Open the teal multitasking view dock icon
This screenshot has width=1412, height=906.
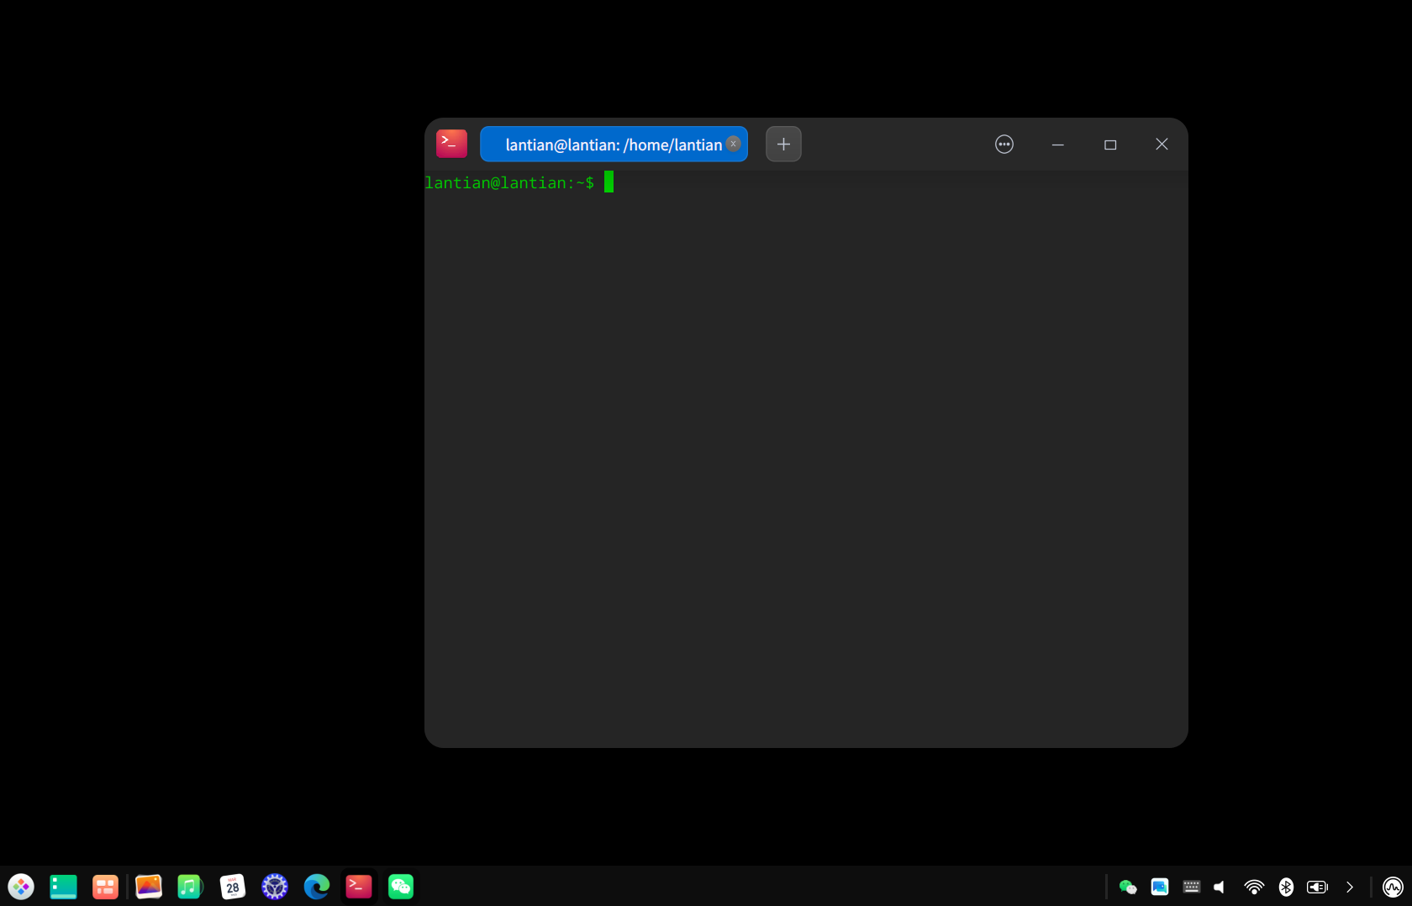pos(63,887)
